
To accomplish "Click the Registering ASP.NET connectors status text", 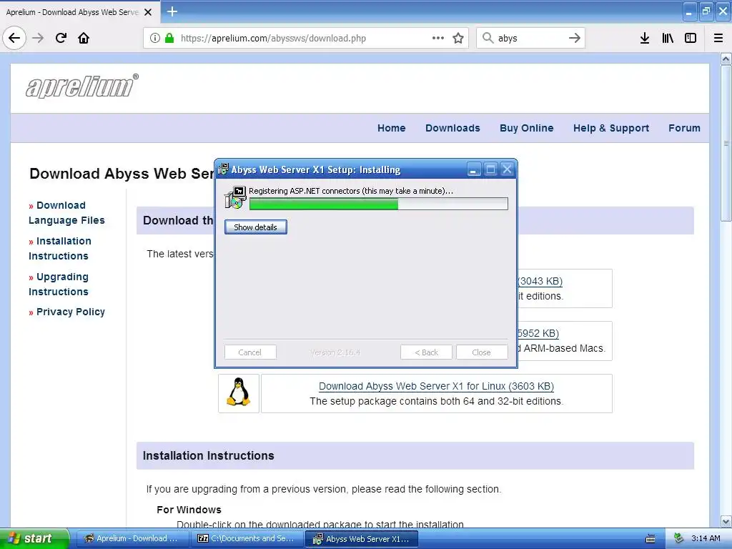I will [x=350, y=190].
